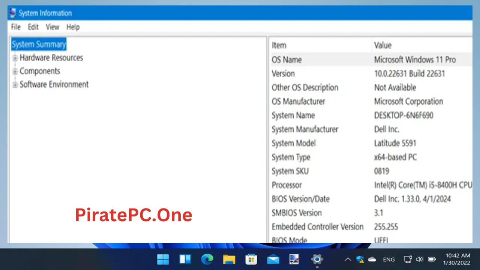Click the Not Available value
The image size is (480, 270).
[x=395, y=87]
